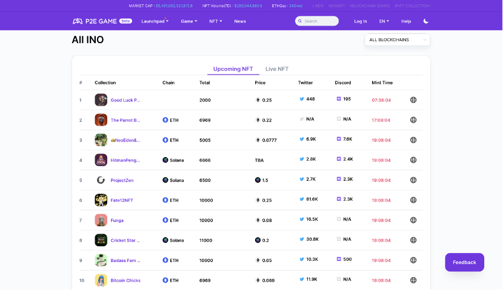The image size is (503, 290).
Task: Click Twitter icon in Bitcoin Chicks row
Action: [x=302, y=279]
